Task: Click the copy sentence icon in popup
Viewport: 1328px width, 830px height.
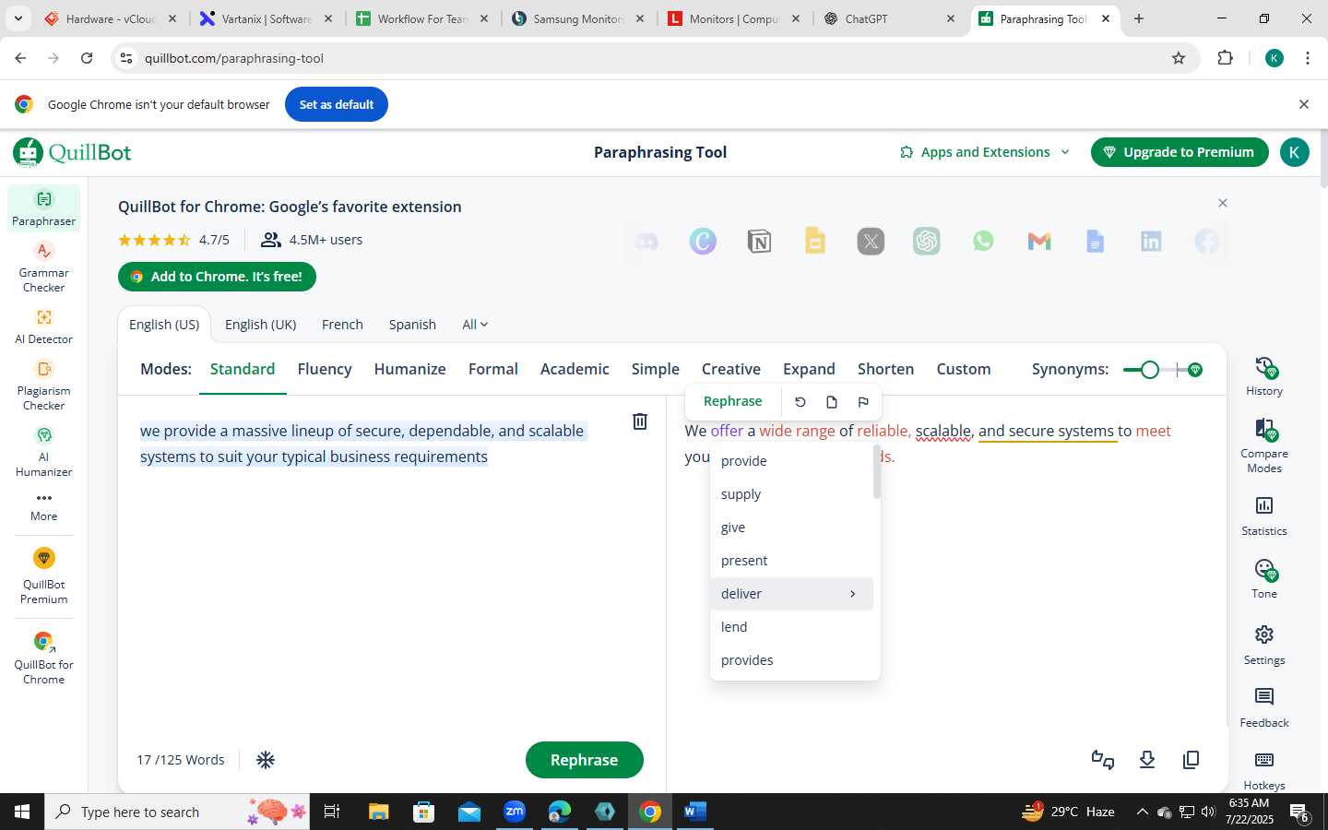Action: pos(832,402)
